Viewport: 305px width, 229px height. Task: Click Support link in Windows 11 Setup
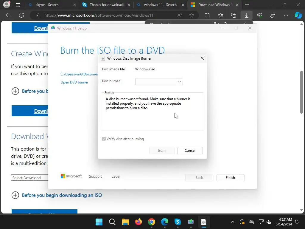tap(96, 176)
